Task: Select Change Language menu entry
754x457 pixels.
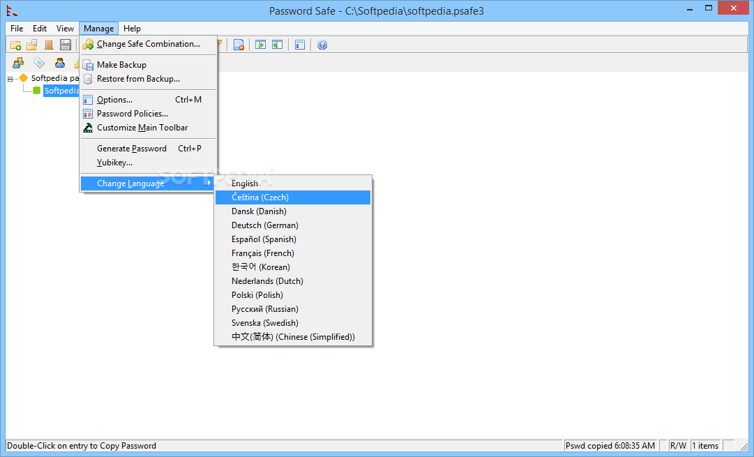Action: [x=149, y=183]
